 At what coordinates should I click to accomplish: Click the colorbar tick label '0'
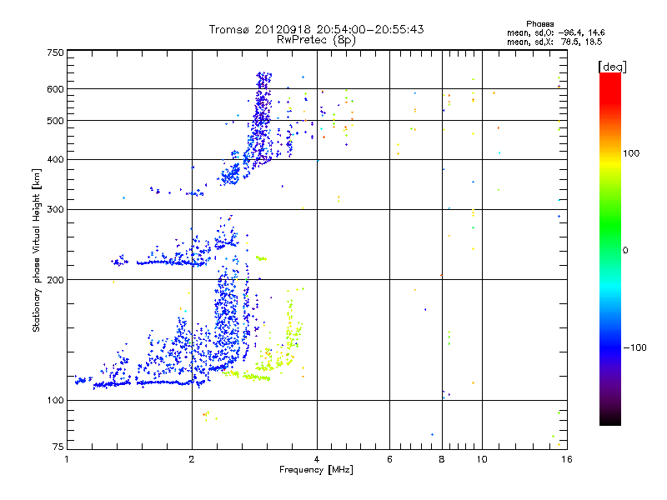pos(625,251)
